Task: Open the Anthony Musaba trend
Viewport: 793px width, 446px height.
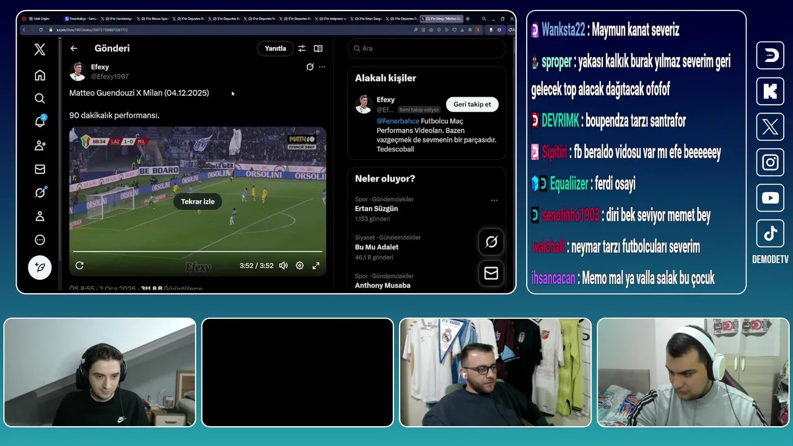Action: pos(382,286)
